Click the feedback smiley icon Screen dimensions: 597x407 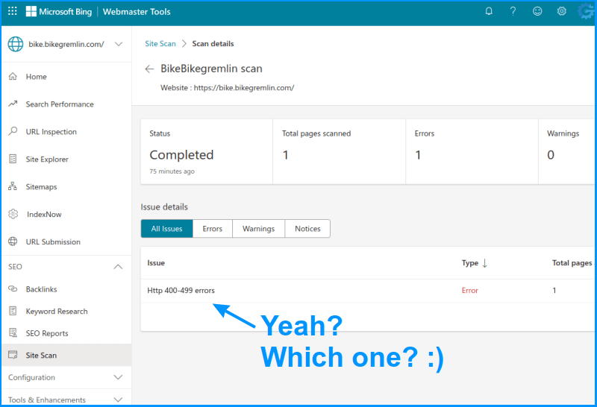(537, 11)
